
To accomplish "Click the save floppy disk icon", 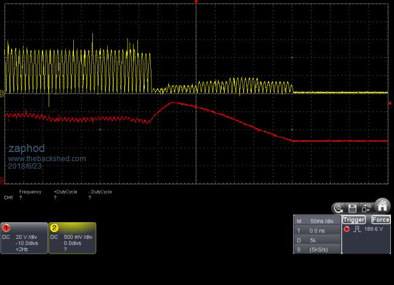I will pos(352,208).
